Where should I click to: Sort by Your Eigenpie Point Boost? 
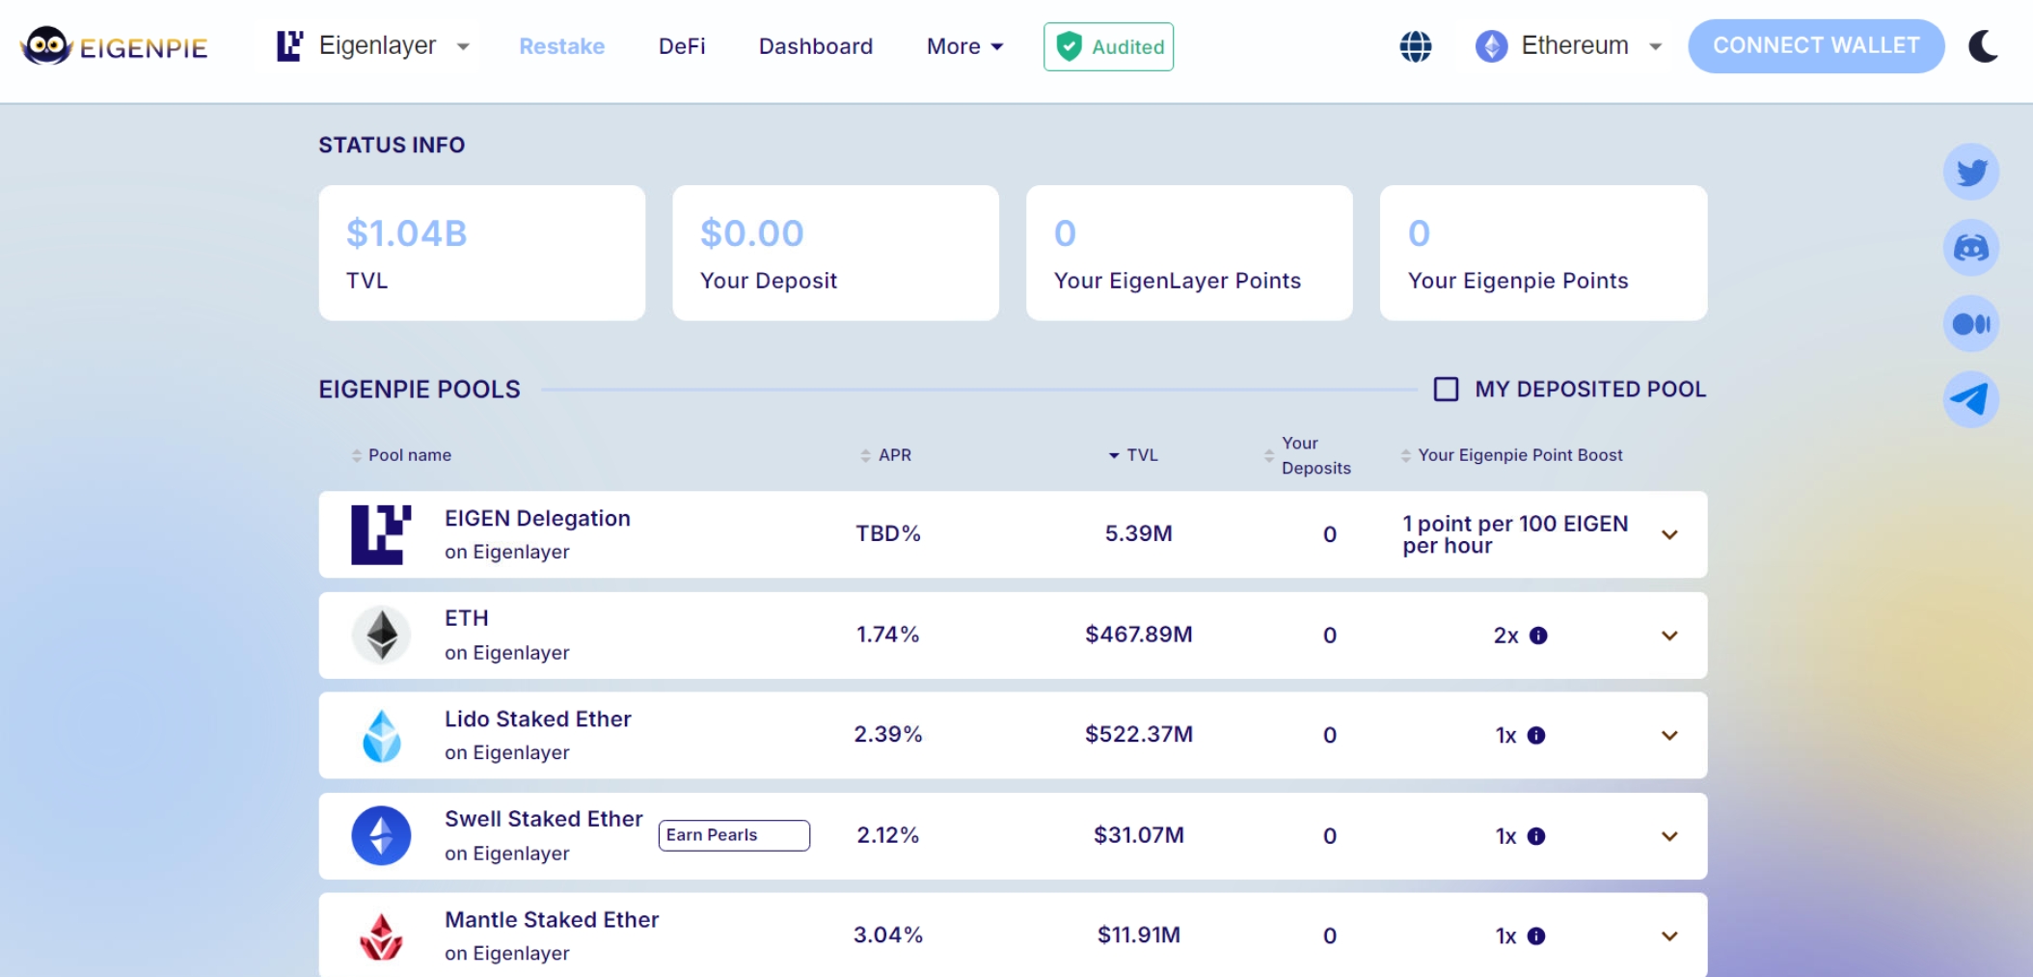tap(1511, 455)
